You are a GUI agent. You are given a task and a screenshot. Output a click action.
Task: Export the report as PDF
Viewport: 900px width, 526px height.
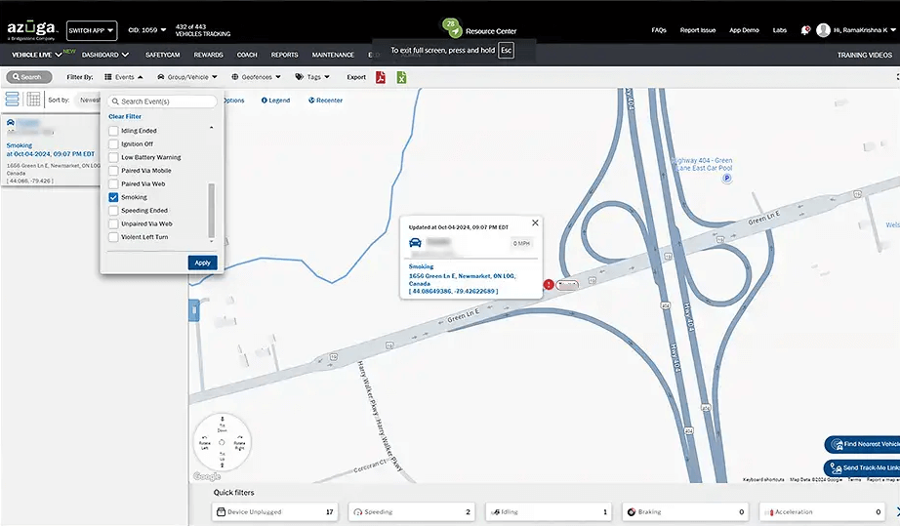point(381,77)
